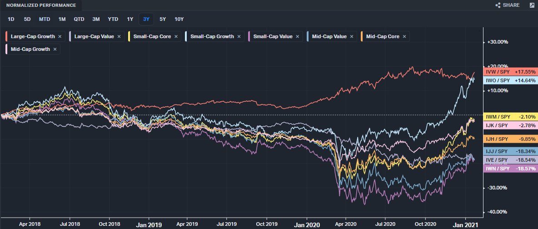The height and width of the screenshot is (229, 538).
Task: Click the NORMALIZED PERFORMANCE panel title
Action: click(x=41, y=5)
